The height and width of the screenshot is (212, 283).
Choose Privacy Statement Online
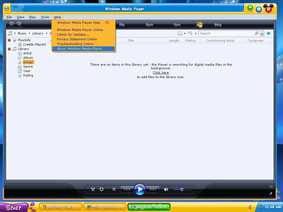point(83,39)
